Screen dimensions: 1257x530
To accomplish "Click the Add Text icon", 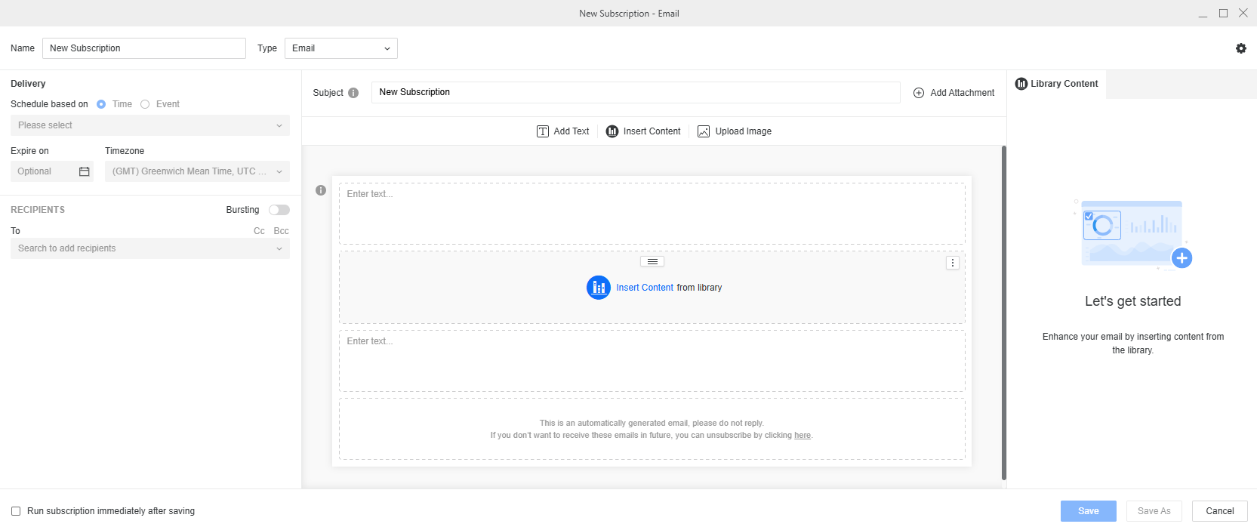I will tap(543, 131).
